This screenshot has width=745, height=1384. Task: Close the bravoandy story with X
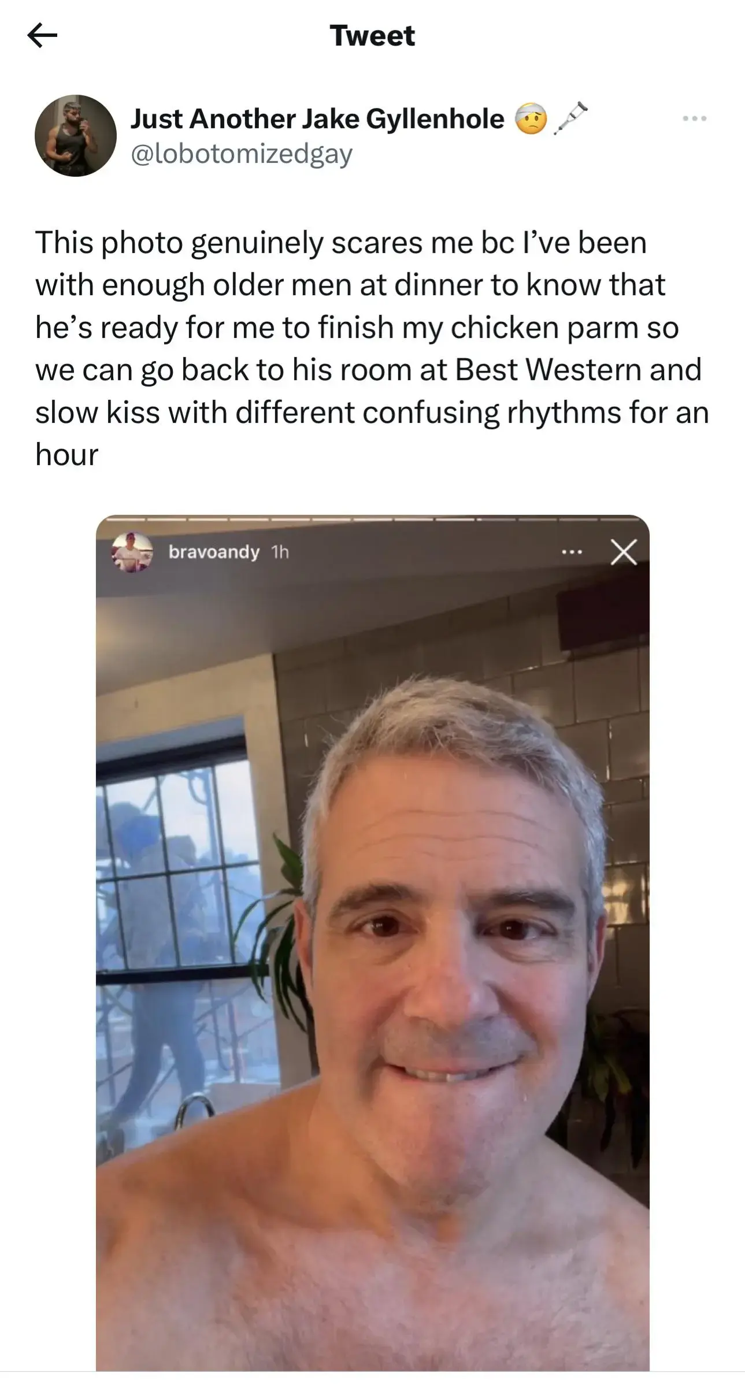click(x=624, y=552)
